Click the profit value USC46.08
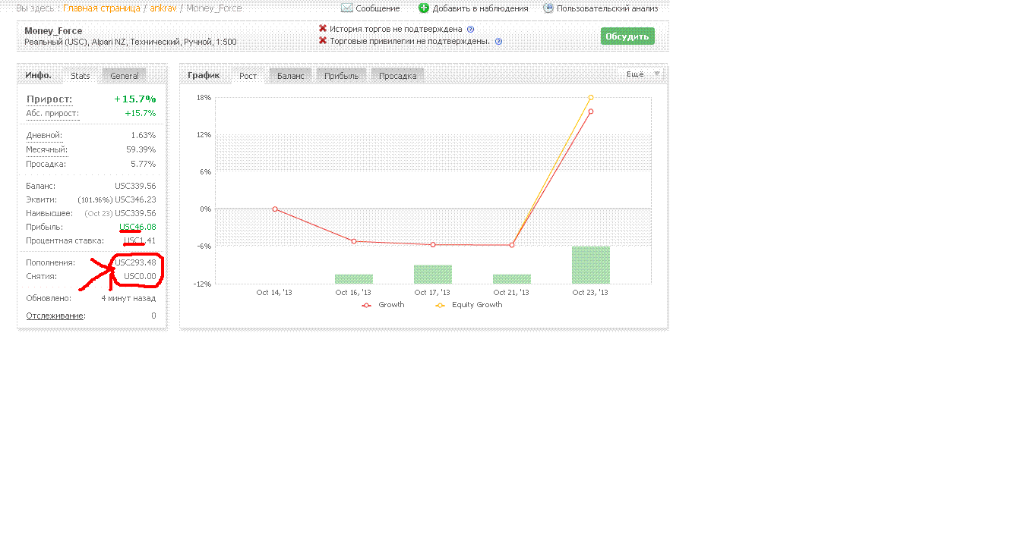 coord(137,227)
